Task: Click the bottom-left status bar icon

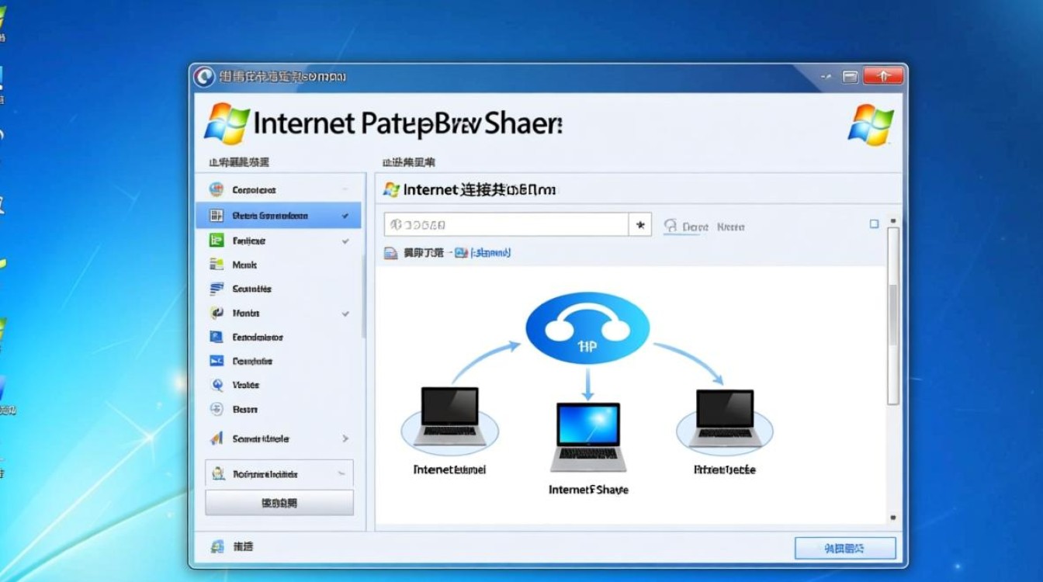Action: tap(217, 547)
